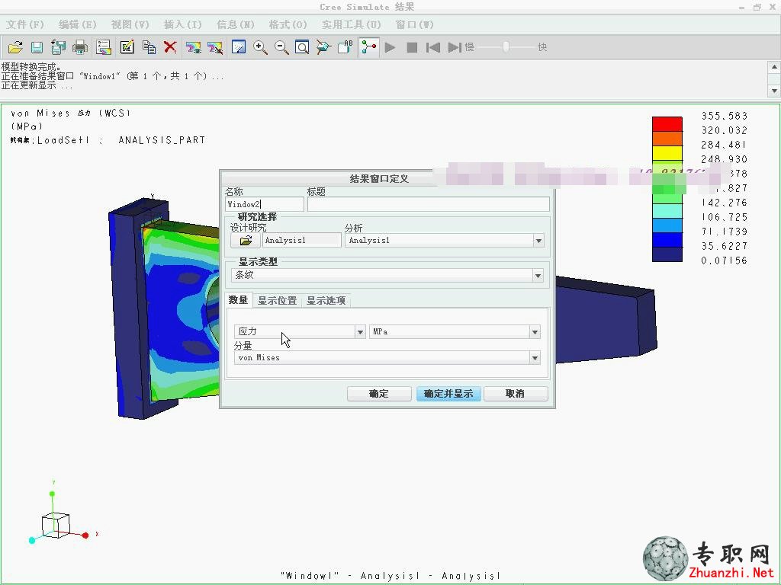
Task: Click the Print icon in toolbar
Action: [80, 47]
